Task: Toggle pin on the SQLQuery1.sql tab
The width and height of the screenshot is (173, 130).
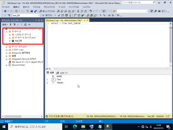Action: tap(85, 21)
